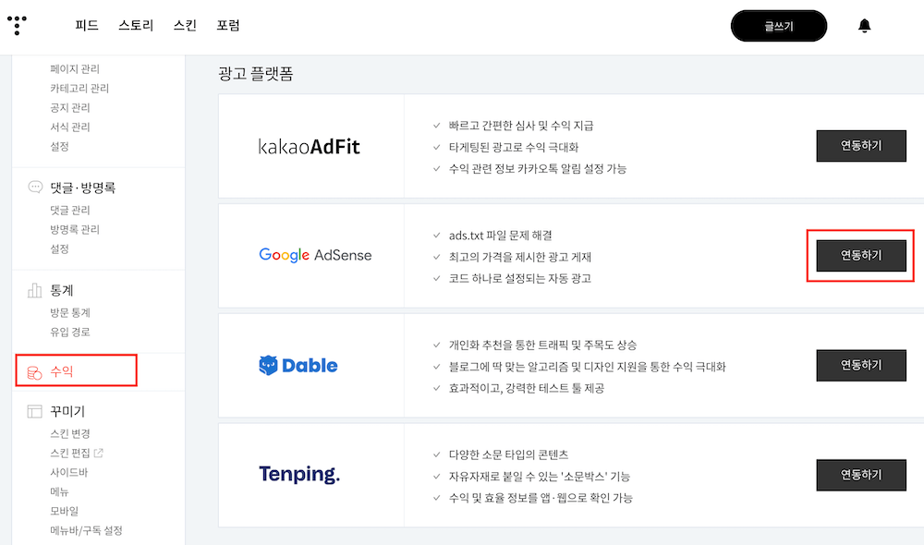Click the 꾸미기 layout icon
Viewport: 924px width, 545px height.
pyautogui.click(x=35, y=411)
